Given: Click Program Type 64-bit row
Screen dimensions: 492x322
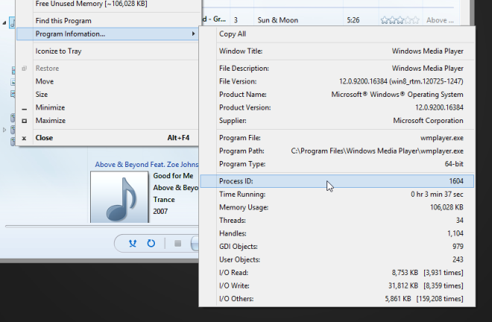Looking at the screenshot, I should [337, 164].
